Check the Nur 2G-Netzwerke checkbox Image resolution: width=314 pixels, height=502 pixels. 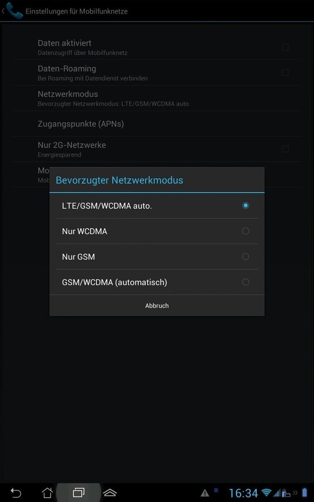(x=285, y=149)
